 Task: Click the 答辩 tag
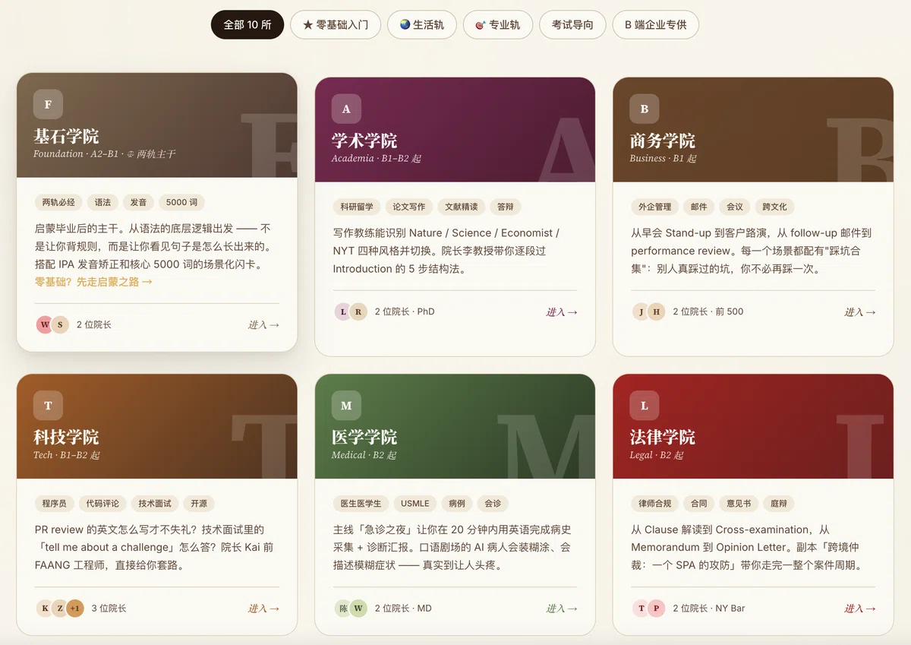point(506,207)
